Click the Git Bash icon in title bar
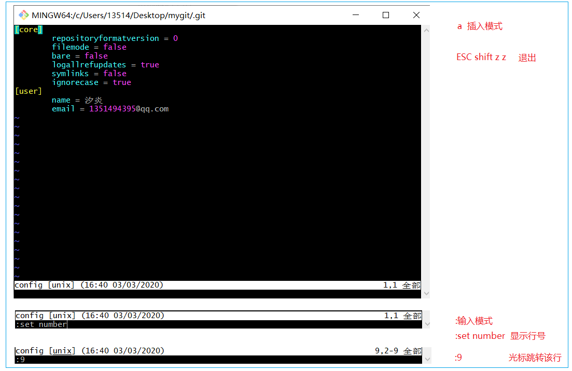572x371 pixels. click(x=24, y=15)
